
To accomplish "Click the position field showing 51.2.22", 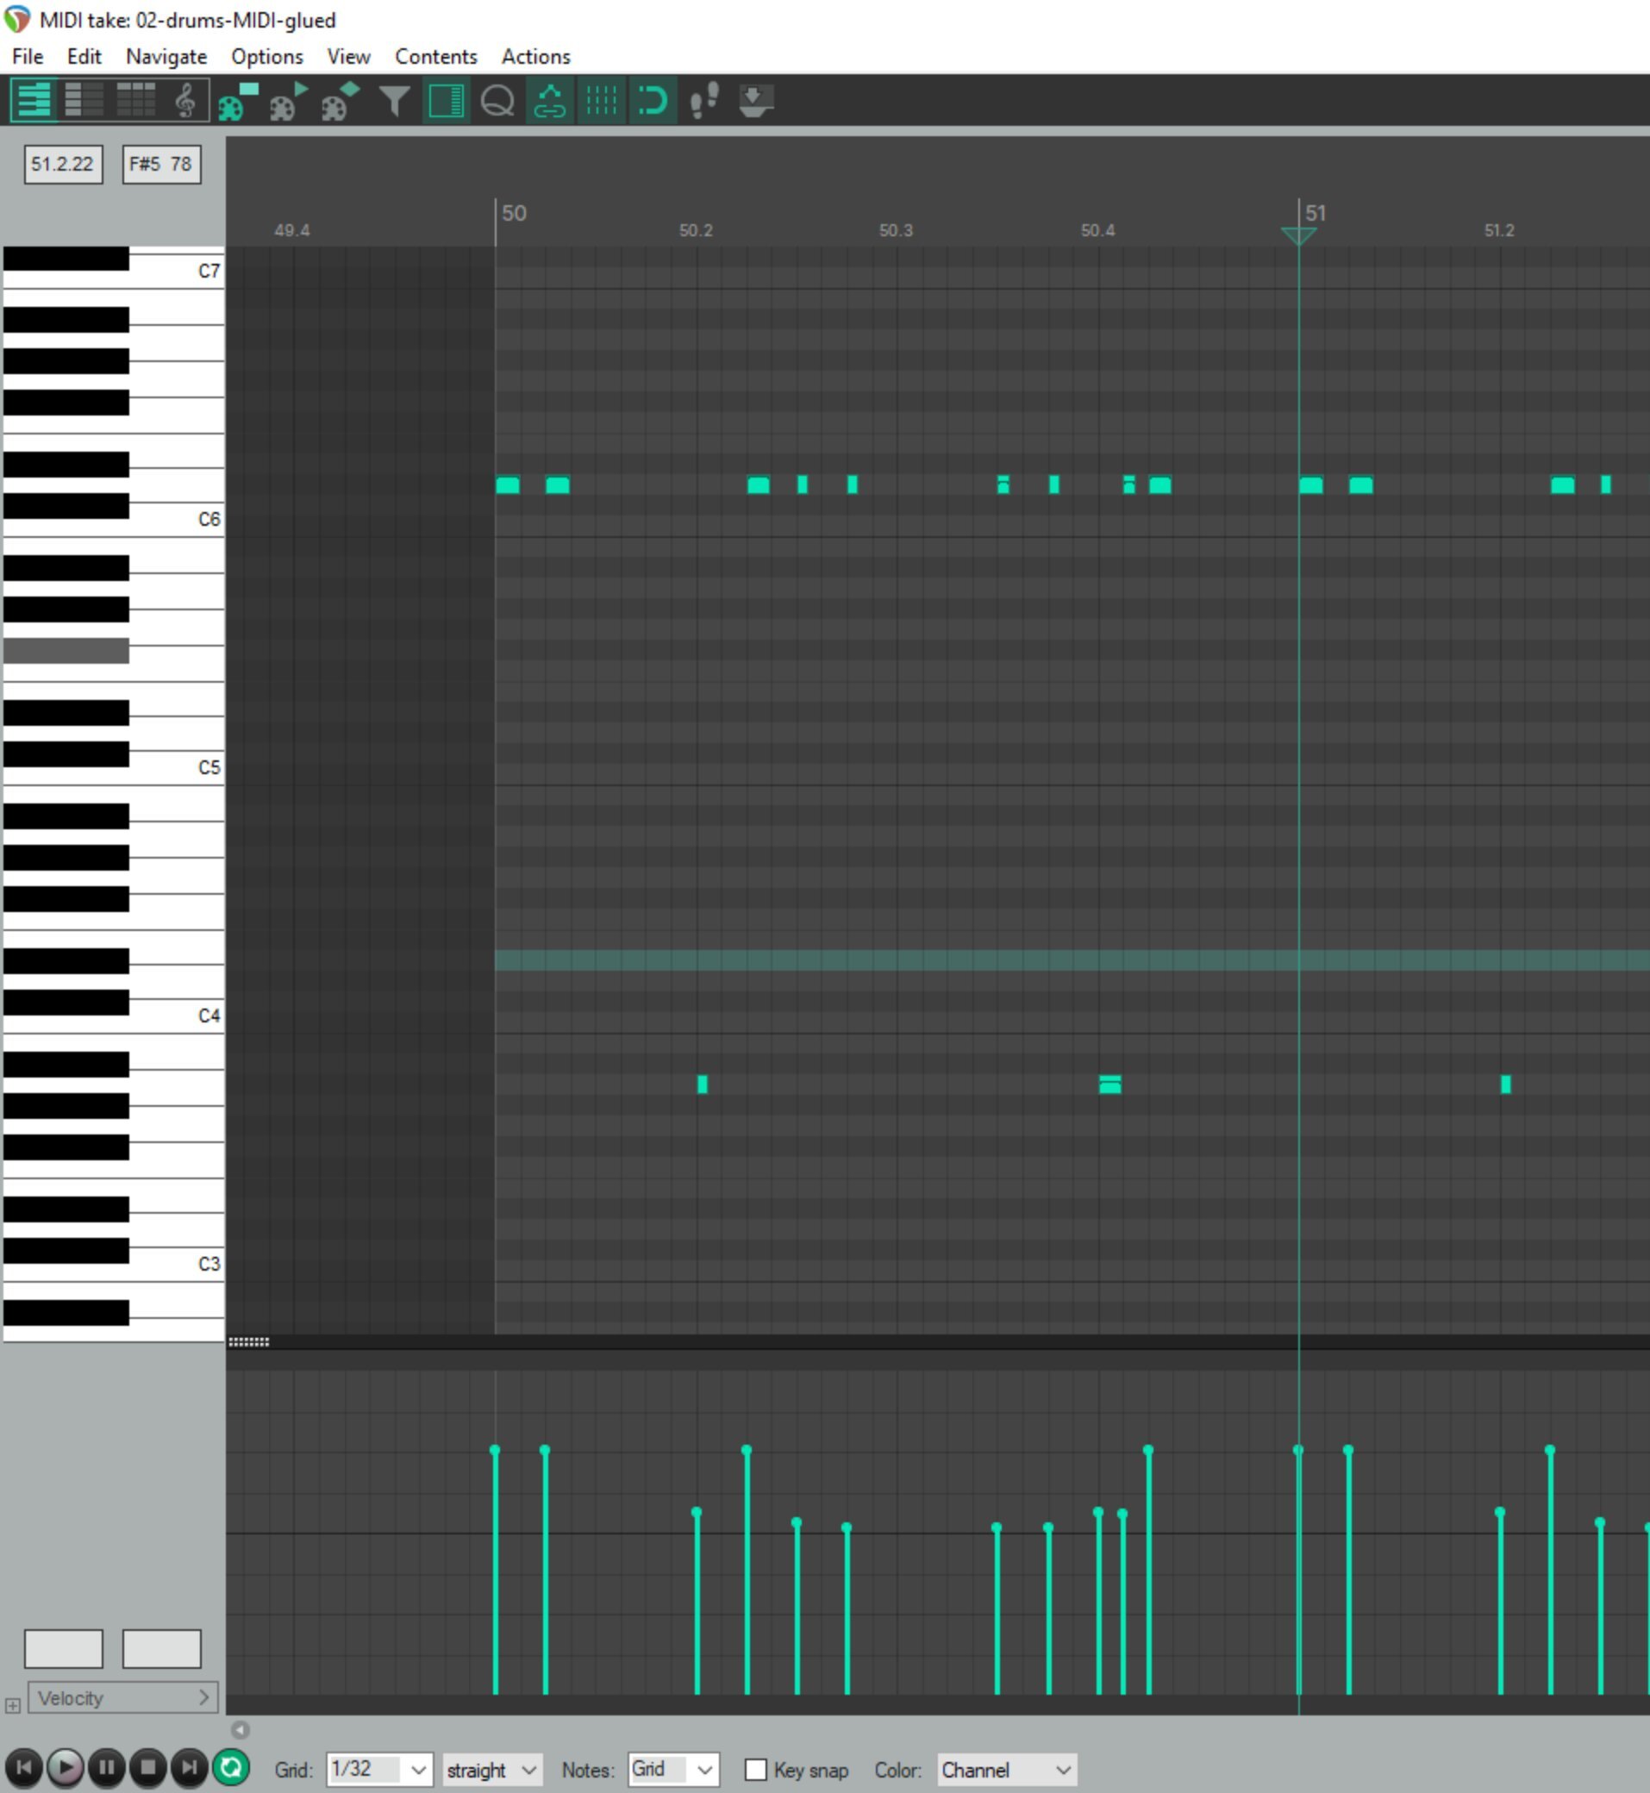I will coord(62,165).
